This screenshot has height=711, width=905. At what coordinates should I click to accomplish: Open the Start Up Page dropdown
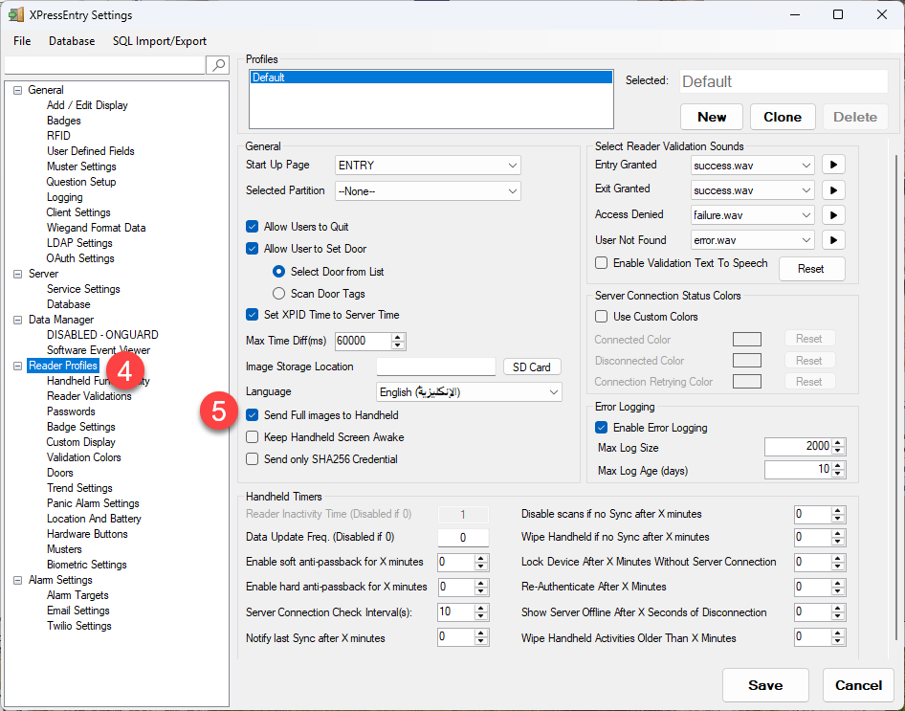[428, 165]
